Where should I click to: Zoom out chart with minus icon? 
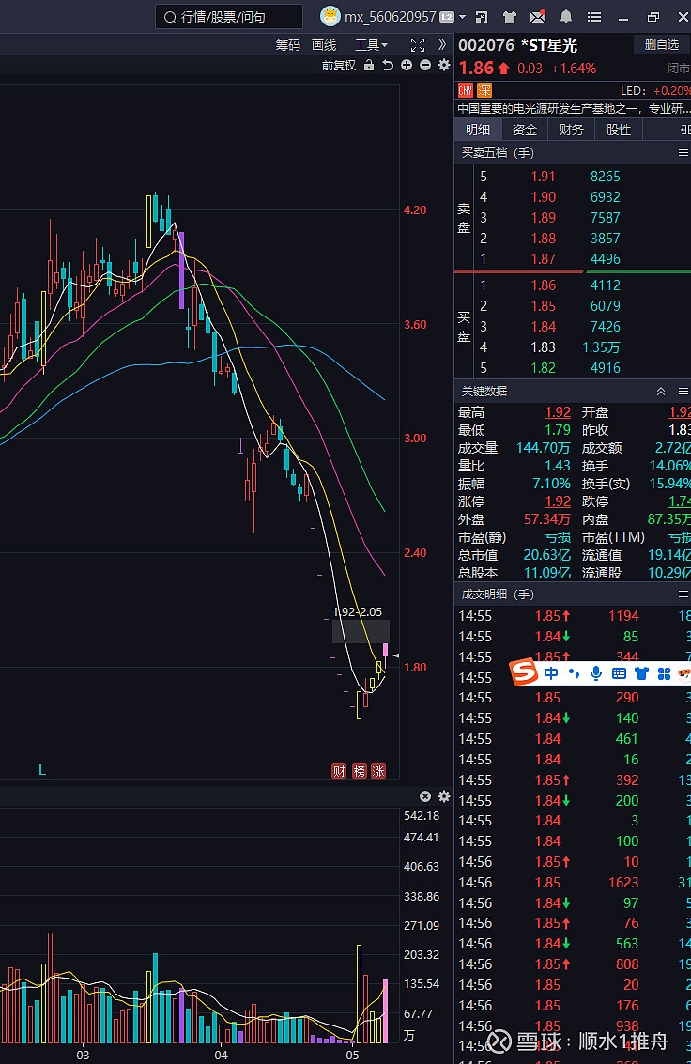coord(425,66)
